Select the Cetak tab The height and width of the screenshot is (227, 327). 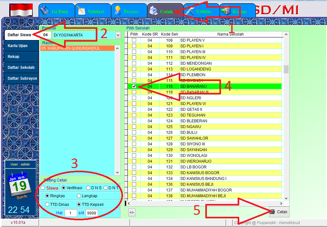[x=165, y=11]
